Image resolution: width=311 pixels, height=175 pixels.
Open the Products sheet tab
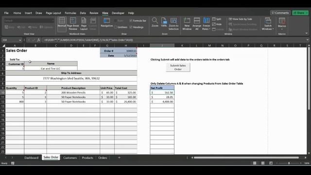pos(87,157)
